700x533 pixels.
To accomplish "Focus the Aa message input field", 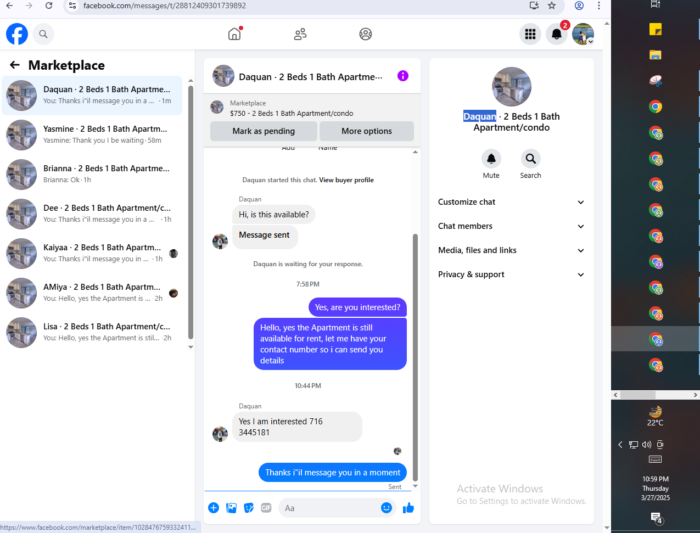I will pos(329,508).
